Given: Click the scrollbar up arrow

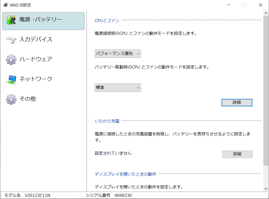Looking at the screenshot, I should point(266,13).
